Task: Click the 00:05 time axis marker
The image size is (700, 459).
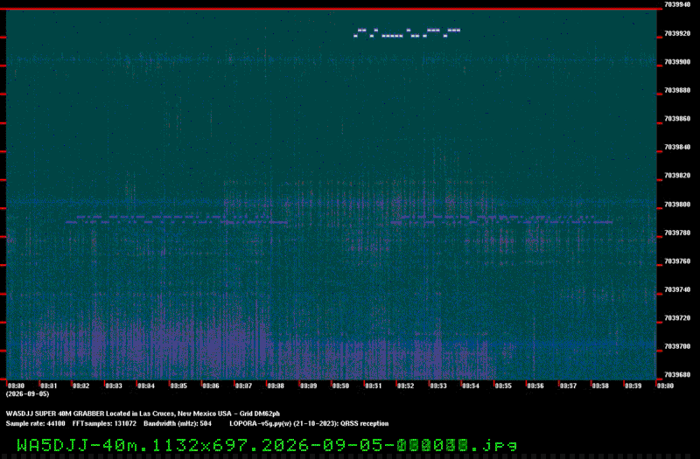Action: 178,386
